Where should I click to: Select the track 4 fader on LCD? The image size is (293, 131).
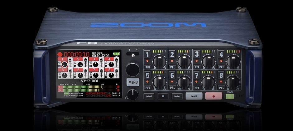tap(117, 62)
